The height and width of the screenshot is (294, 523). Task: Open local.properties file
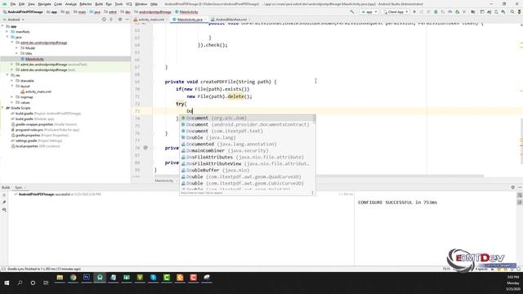pos(35,146)
